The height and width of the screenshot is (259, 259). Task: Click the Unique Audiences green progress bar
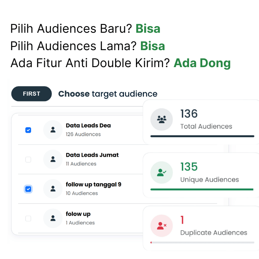click(x=202, y=189)
